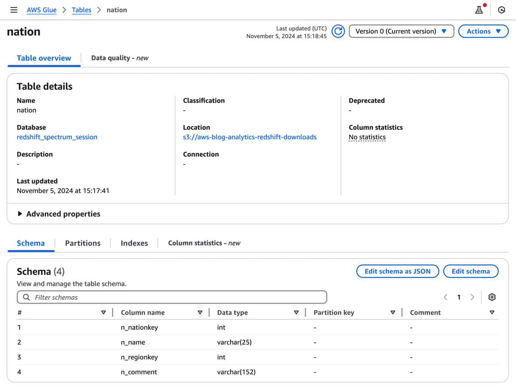Refresh the table details
The width and height of the screenshot is (516, 387).
(338, 31)
